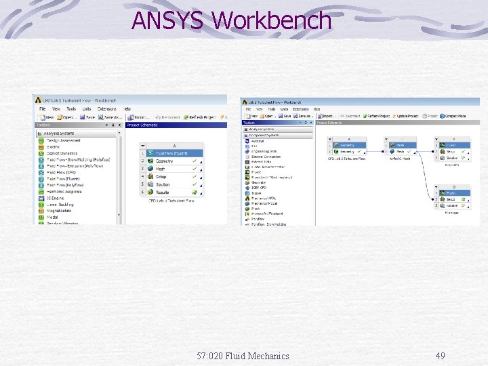Select Solution cell in Lab 2 system C
The image size is (488, 366).
tap(454, 158)
